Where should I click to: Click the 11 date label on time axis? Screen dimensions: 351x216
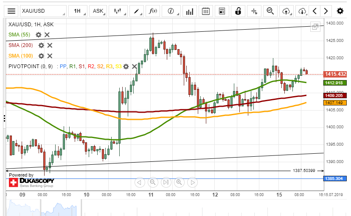151,195
